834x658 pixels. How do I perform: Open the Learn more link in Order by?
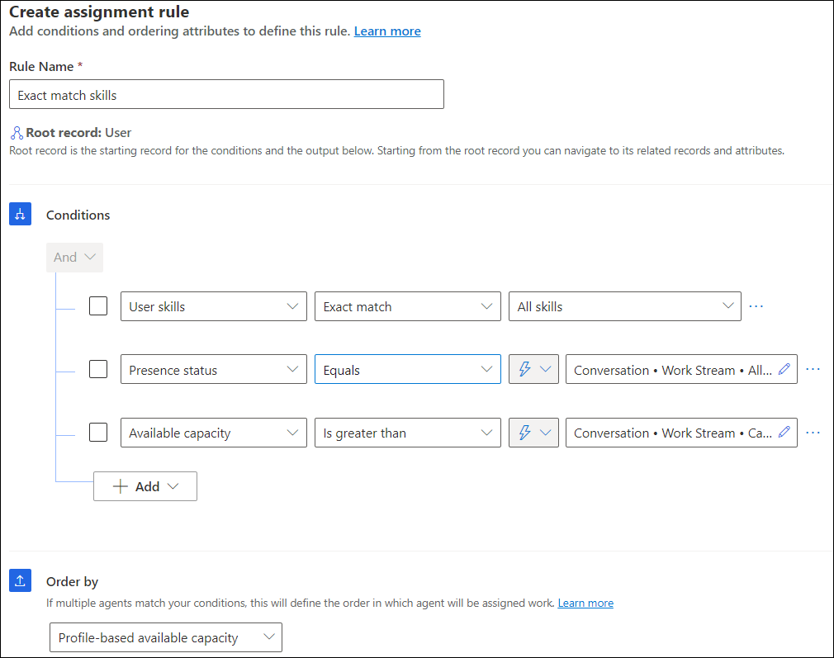pos(585,603)
